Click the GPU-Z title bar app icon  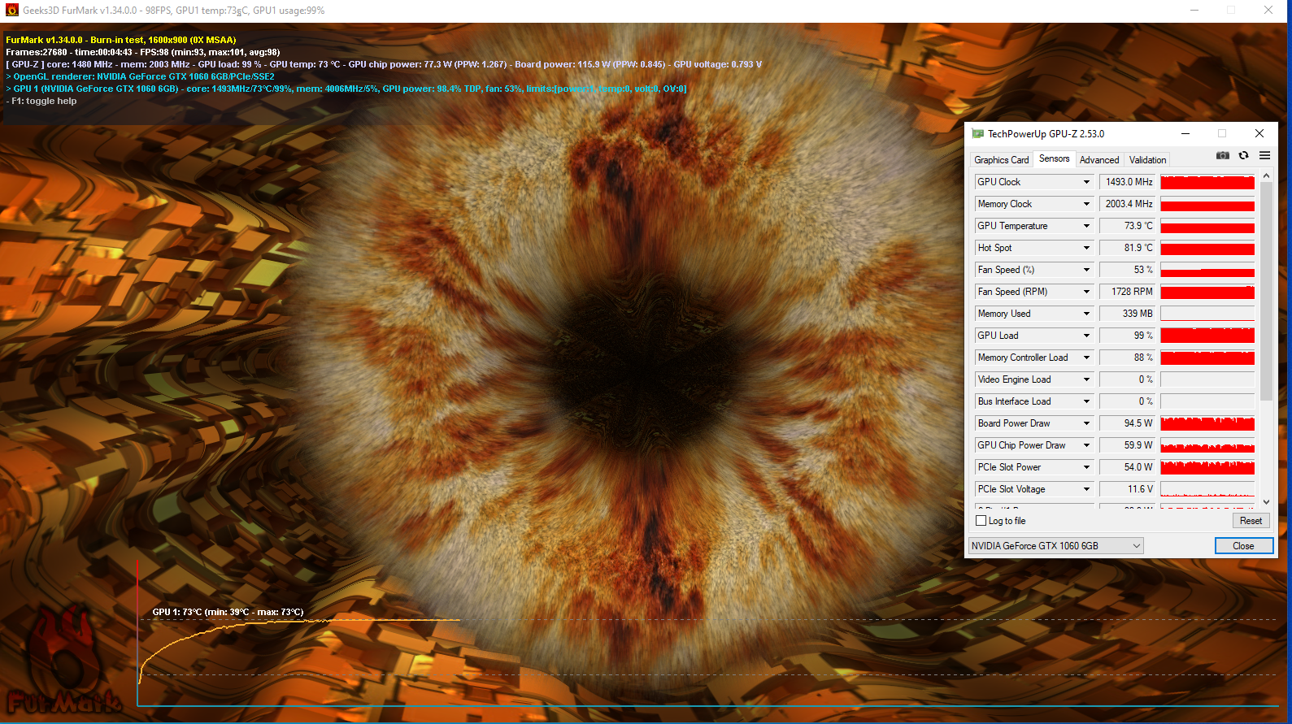[x=978, y=134]
